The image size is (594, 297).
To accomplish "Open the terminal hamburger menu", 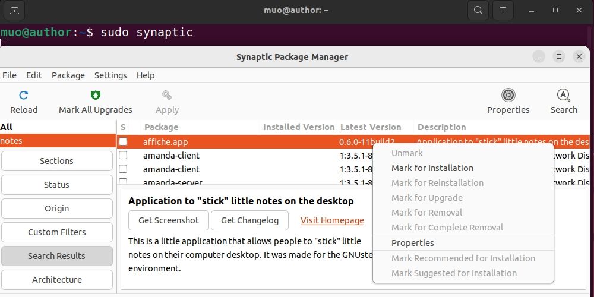I will (503, 10).
